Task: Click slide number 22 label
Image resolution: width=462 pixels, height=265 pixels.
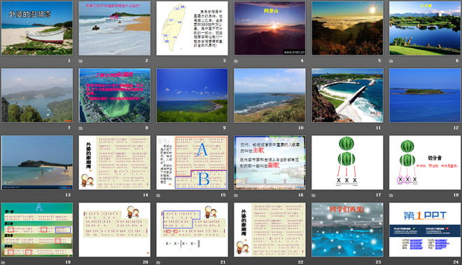Action: (300, 262)
